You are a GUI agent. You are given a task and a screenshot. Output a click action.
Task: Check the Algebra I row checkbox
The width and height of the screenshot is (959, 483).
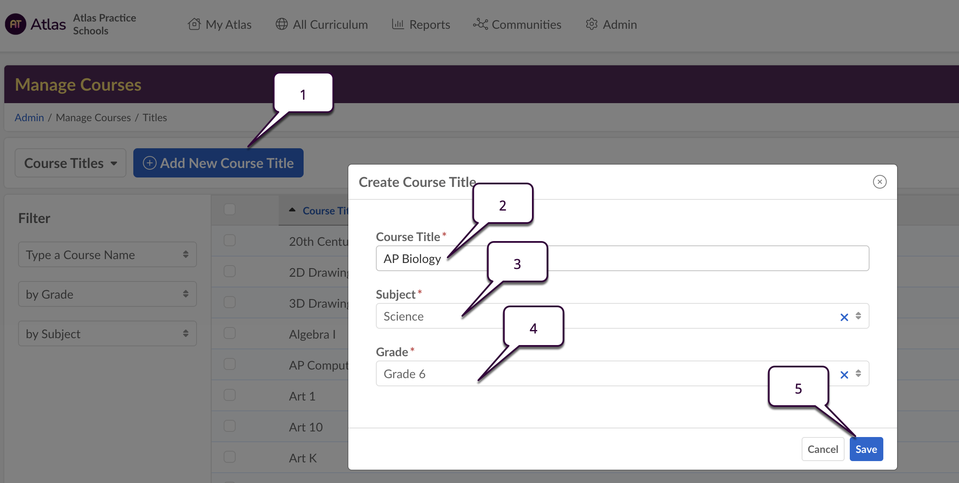click(x=230, y=333)
